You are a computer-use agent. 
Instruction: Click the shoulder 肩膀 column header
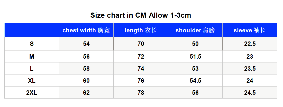coord(195,30)
